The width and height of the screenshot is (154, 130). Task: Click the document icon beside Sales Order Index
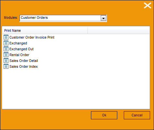pos(6,66)
